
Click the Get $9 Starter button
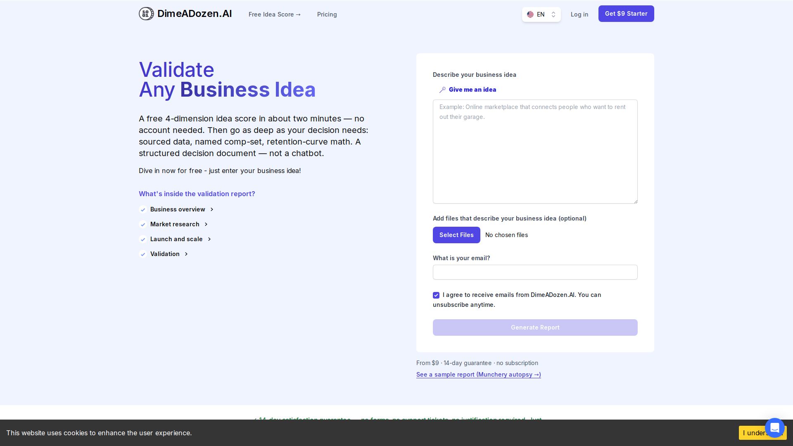click(x=626, y=14)
